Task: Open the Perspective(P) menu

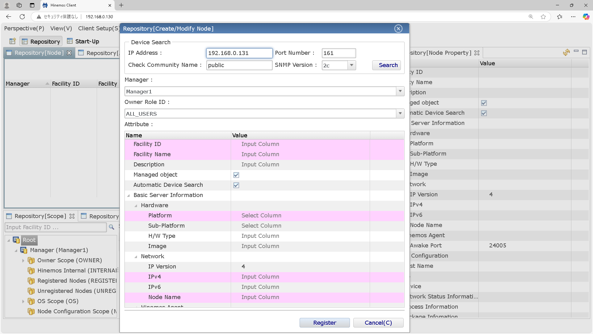Action: 24,28
